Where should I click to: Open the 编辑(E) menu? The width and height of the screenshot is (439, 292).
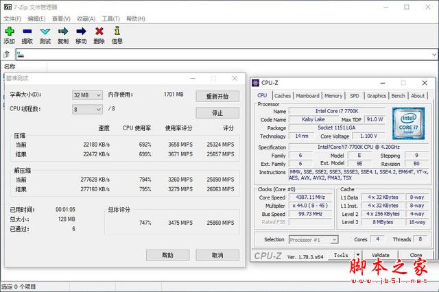(36, 19)
